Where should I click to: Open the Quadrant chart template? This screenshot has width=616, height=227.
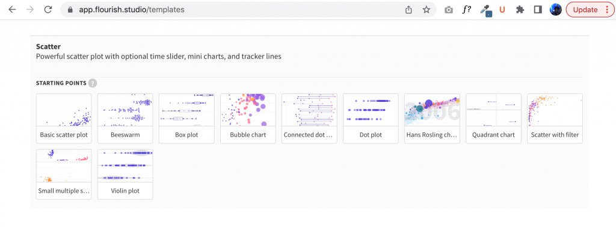point(493,119)
